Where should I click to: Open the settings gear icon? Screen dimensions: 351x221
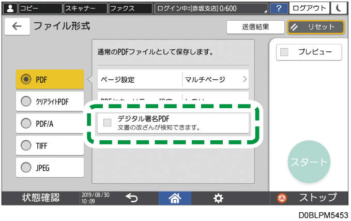[x=218, y=198]
